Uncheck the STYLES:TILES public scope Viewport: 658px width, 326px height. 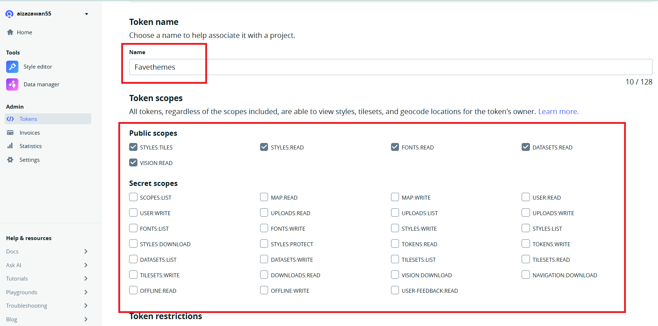[133, 147]
